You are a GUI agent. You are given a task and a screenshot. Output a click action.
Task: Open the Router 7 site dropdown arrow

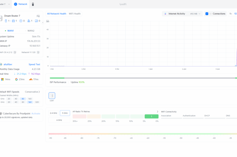9,4
